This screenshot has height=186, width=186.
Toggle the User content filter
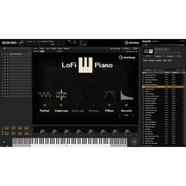[x=166, y=49]
